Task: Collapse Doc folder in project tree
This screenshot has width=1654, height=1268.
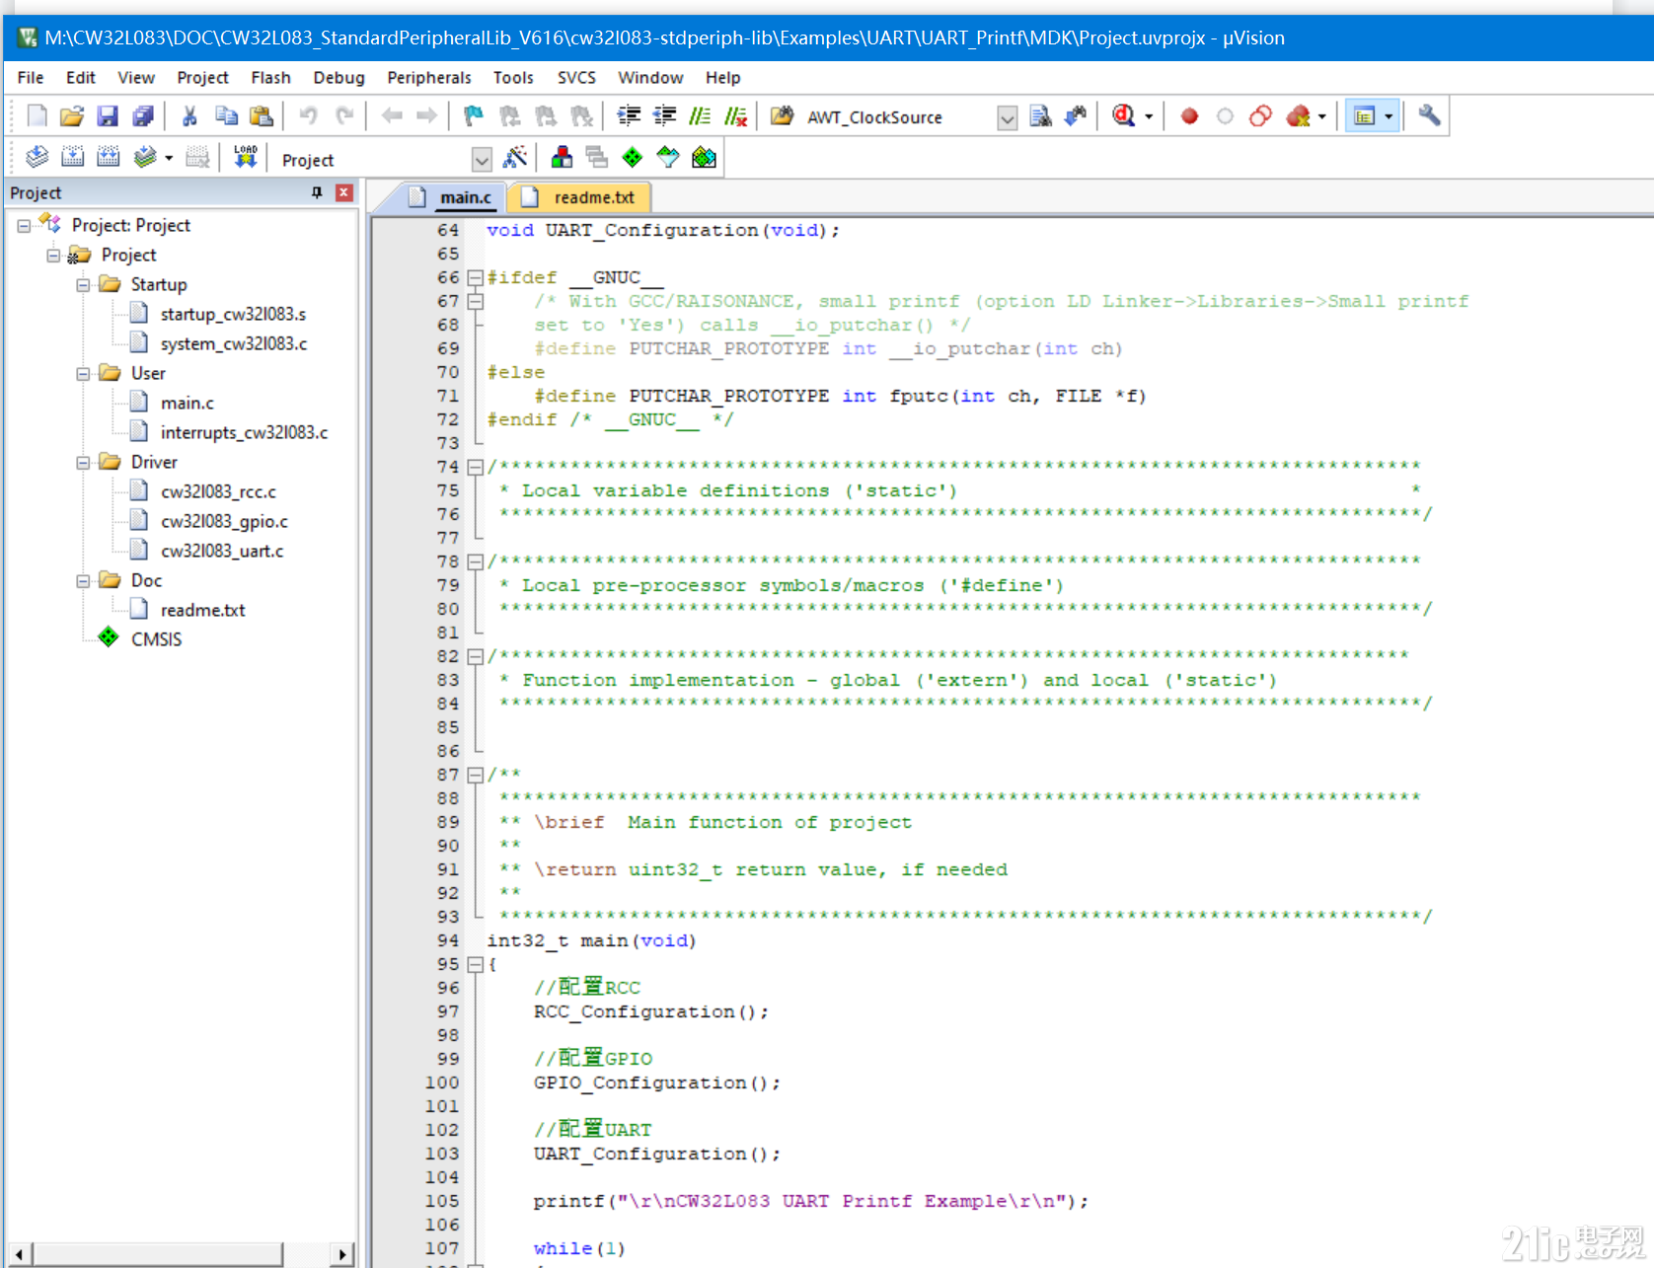Action: 83,580
